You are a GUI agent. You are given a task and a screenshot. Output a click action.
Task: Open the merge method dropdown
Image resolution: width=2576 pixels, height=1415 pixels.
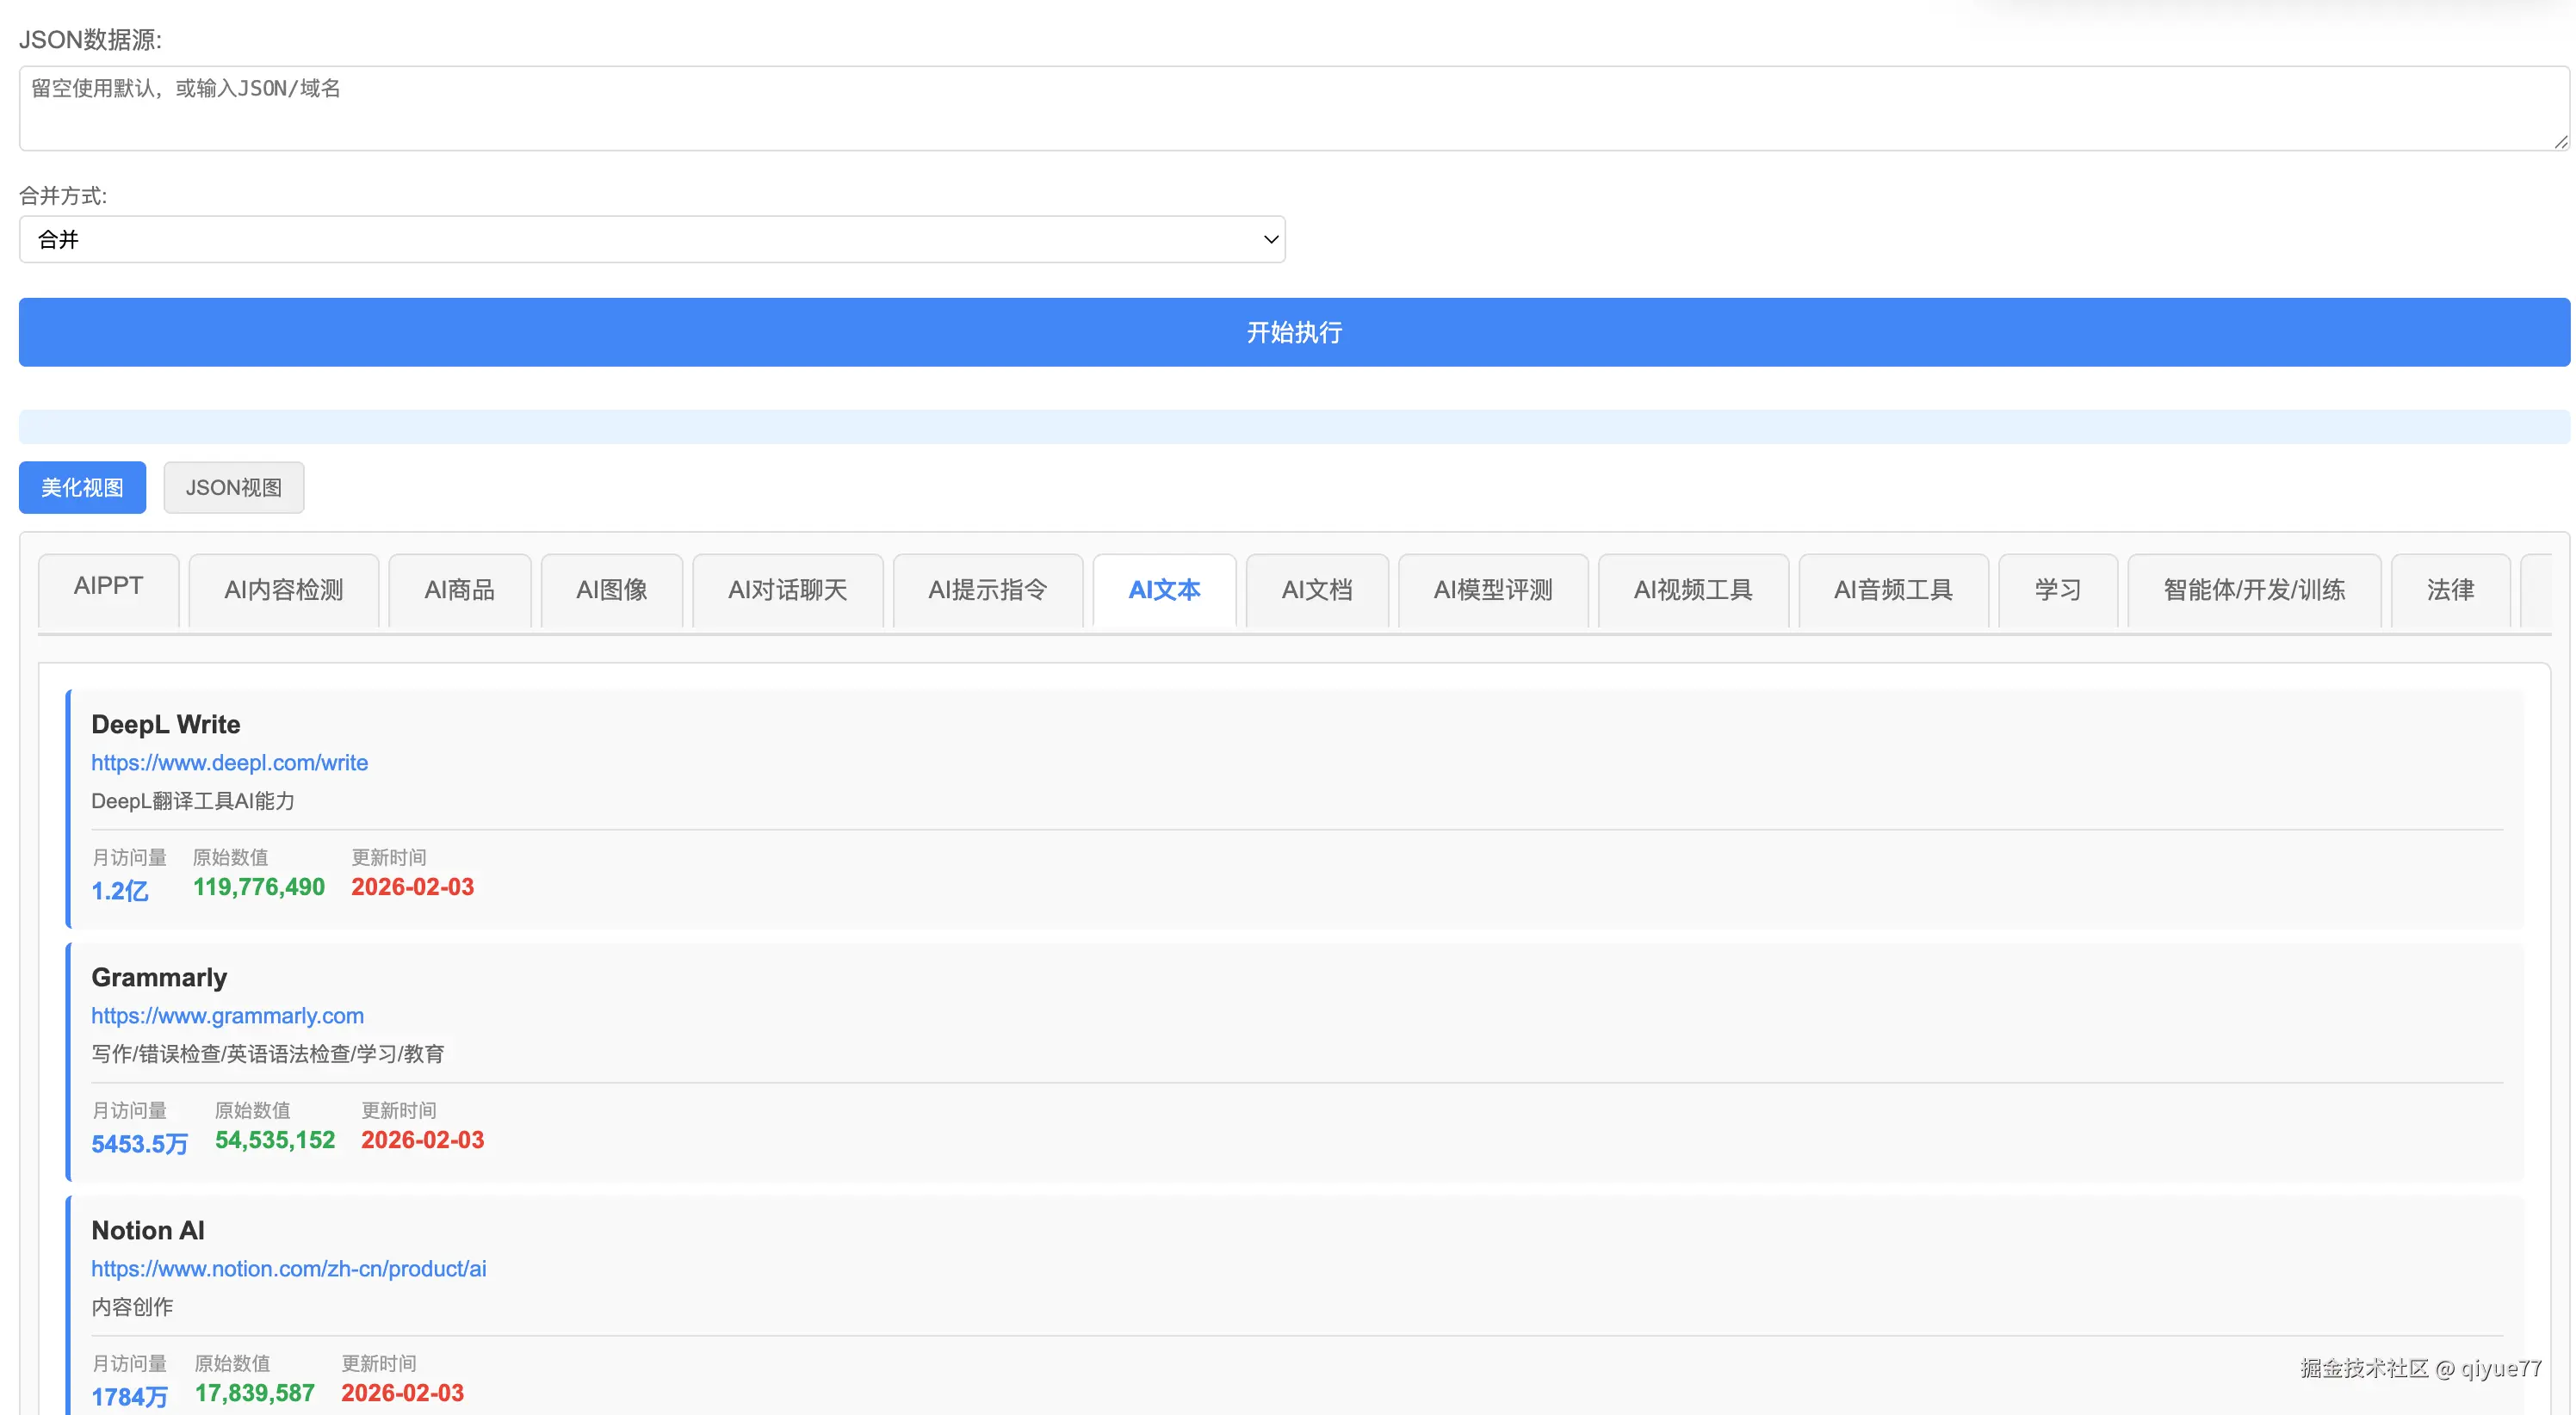tap(652, 239)
